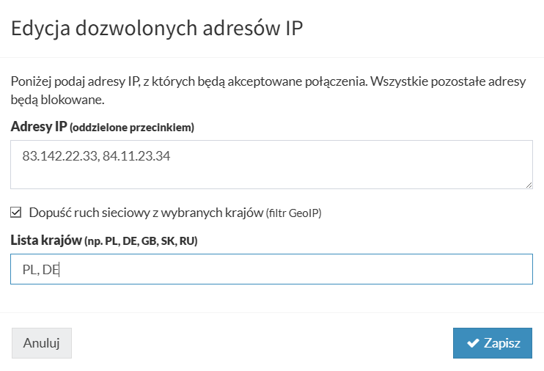The image size is (544, 371).
Task: Click the "Adresy IP" field label
Action: tap(39, 127)
